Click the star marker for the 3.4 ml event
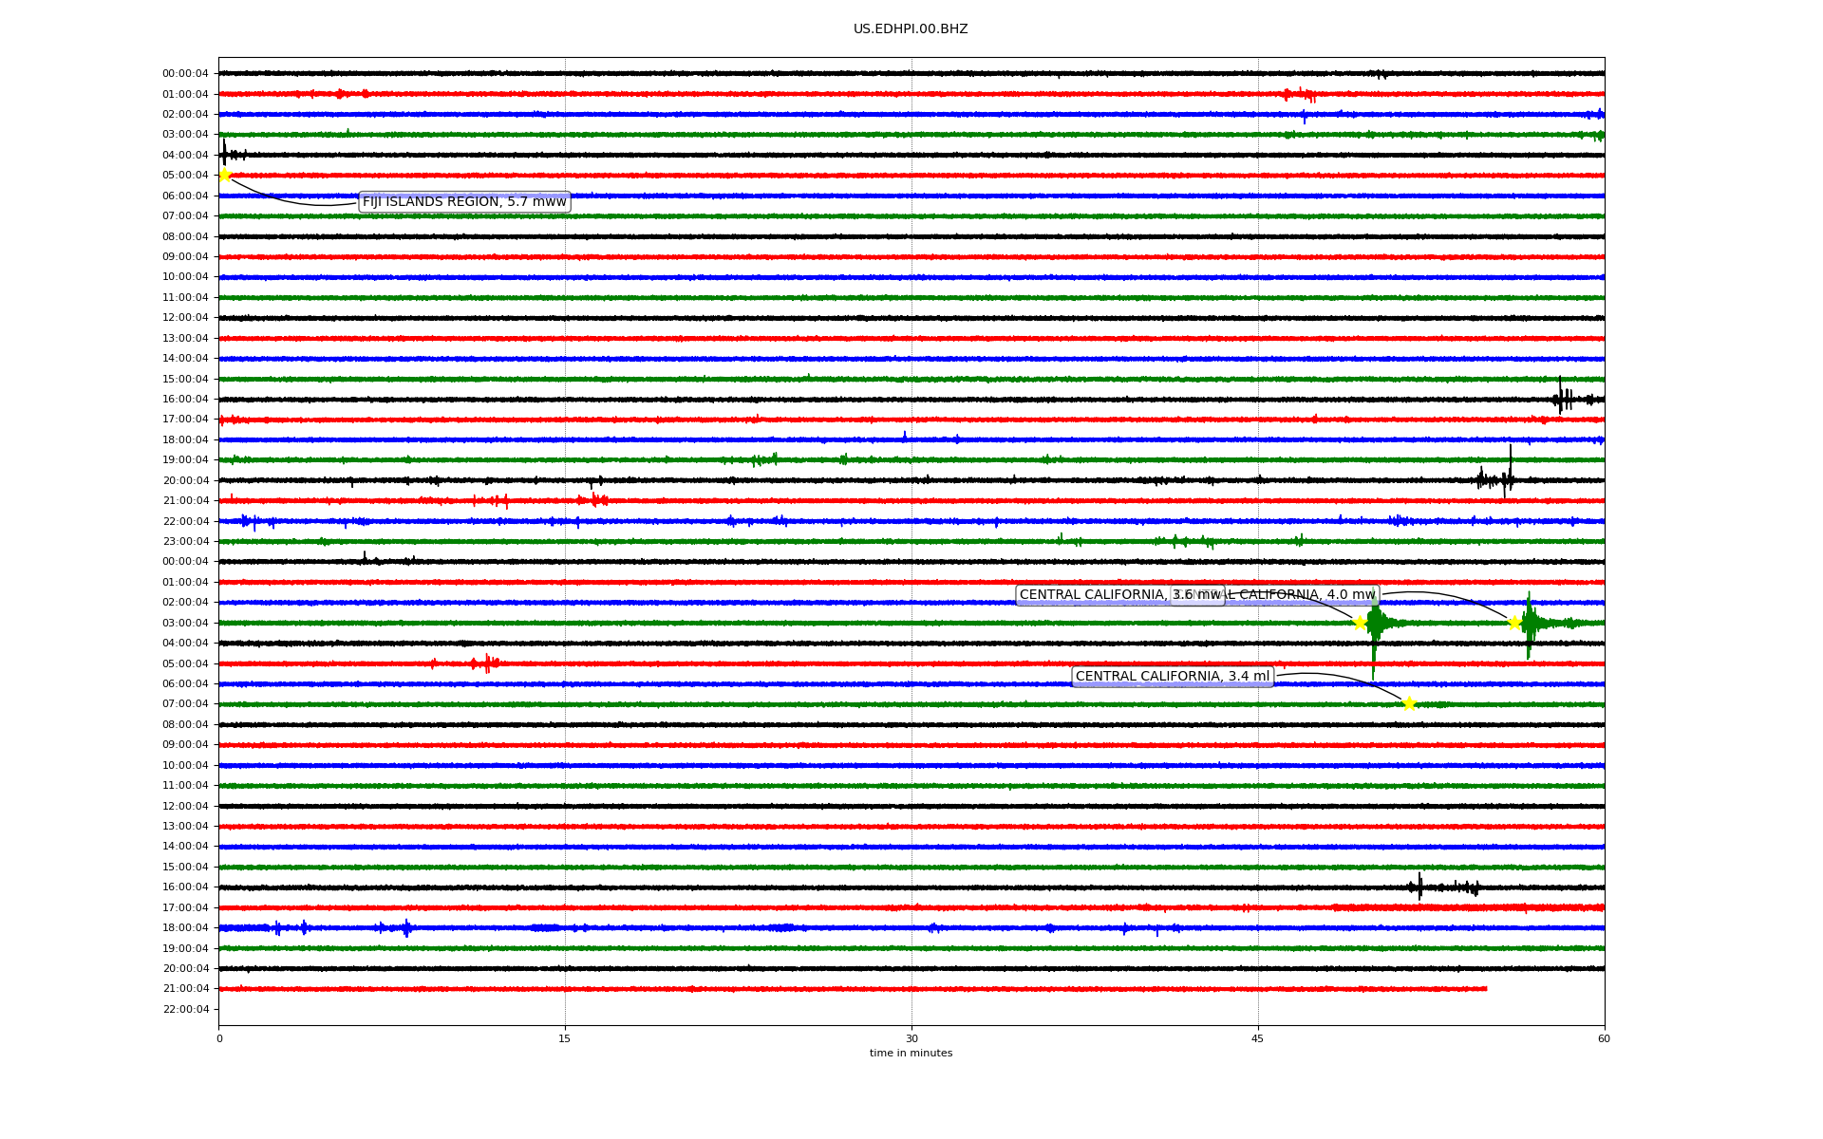This screenshot has height=1139, width=1823. (1409, 703)
